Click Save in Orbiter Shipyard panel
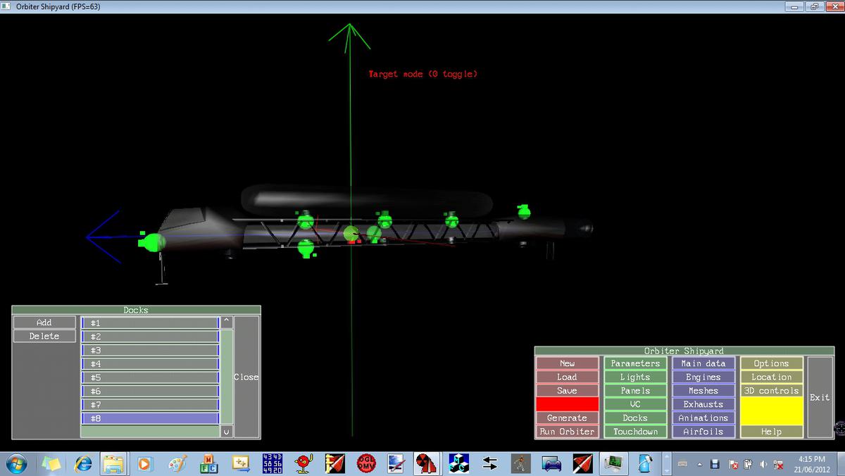845x476 pixels. (x=568, y=391)
